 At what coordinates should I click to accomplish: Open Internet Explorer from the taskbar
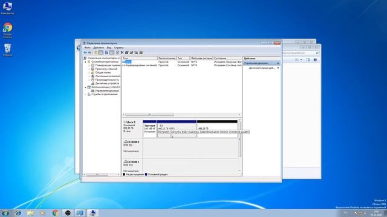tap(18, 213)
